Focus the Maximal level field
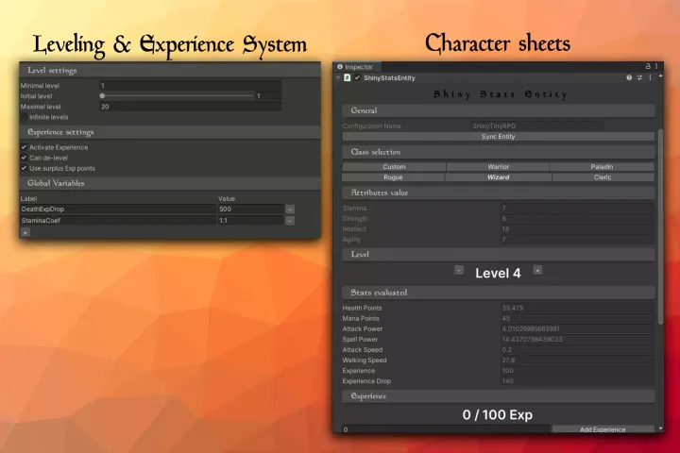 190,107
